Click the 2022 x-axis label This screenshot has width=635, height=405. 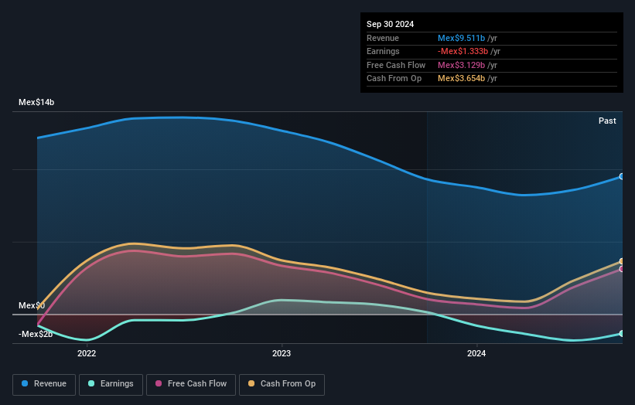point(87,354)
